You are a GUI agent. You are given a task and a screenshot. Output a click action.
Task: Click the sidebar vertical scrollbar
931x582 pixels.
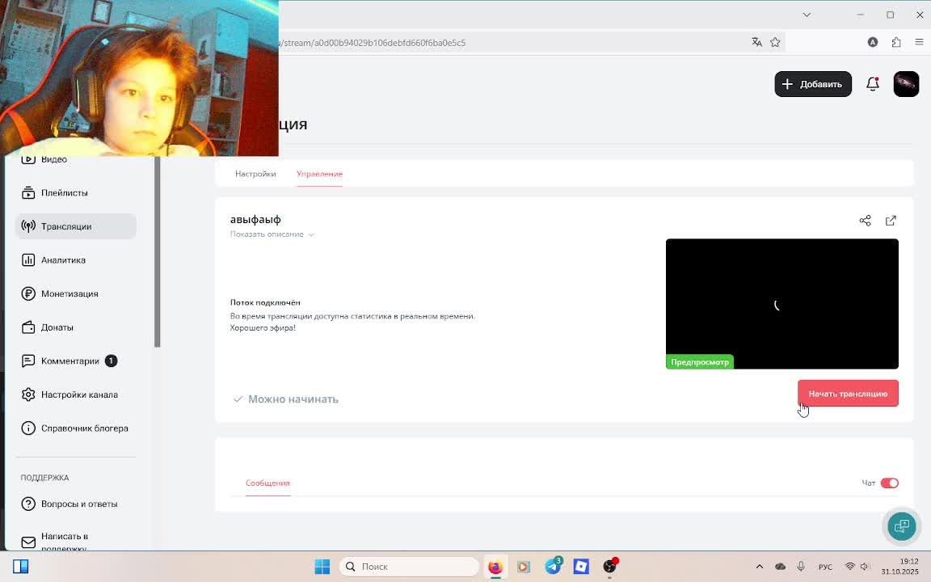[x=158, y=252]
